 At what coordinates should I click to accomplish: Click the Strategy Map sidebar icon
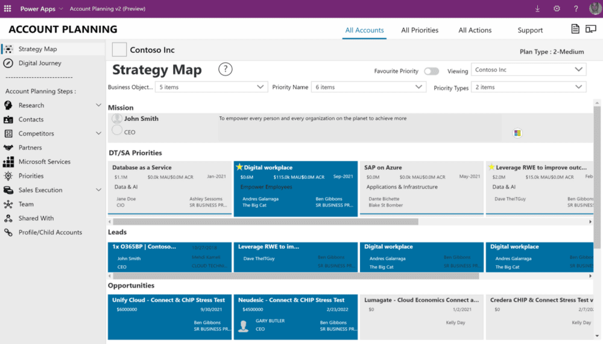click(8, 49)
